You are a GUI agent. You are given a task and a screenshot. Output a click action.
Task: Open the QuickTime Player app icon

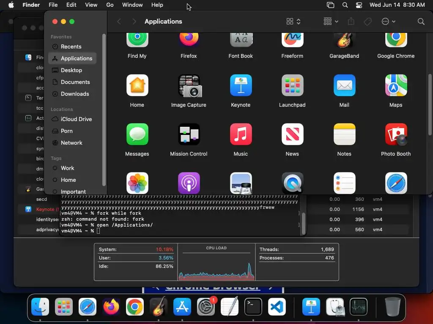pos(293,183)
